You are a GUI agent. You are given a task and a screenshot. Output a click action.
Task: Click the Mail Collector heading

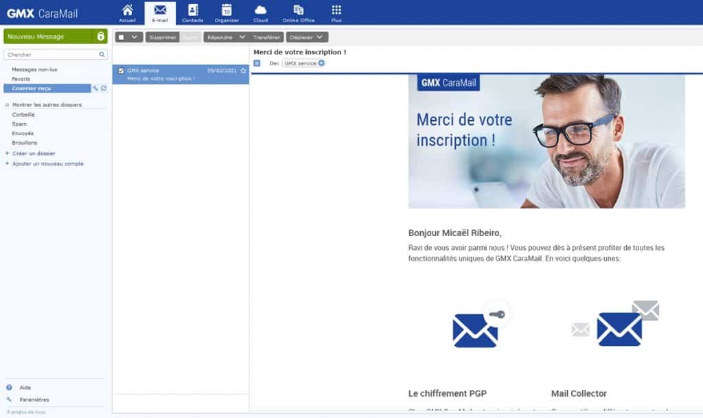pyautogui.click(x=579, y=393)
